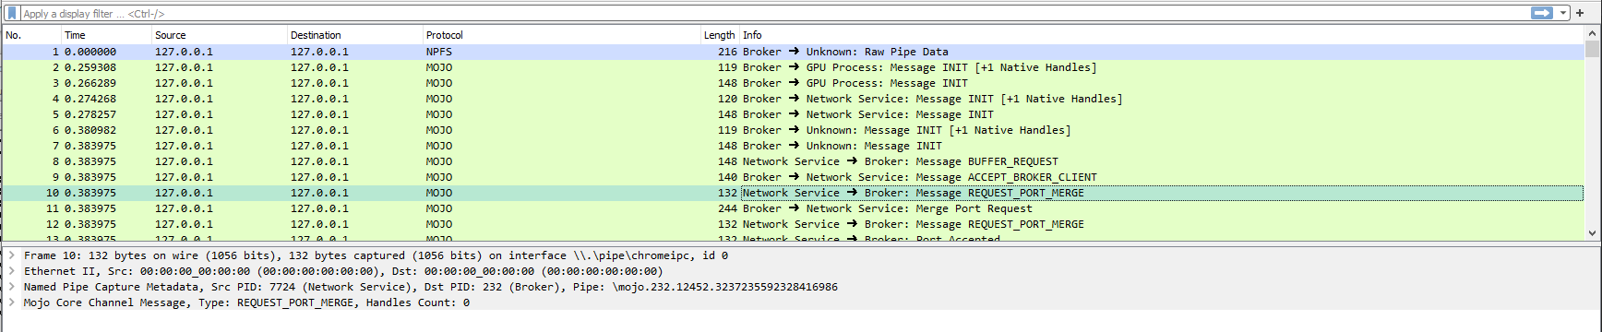Expand Named Pipe Capture Metadata tree
The height and width of the screenshot is (332, 1602).
(11, 287)
